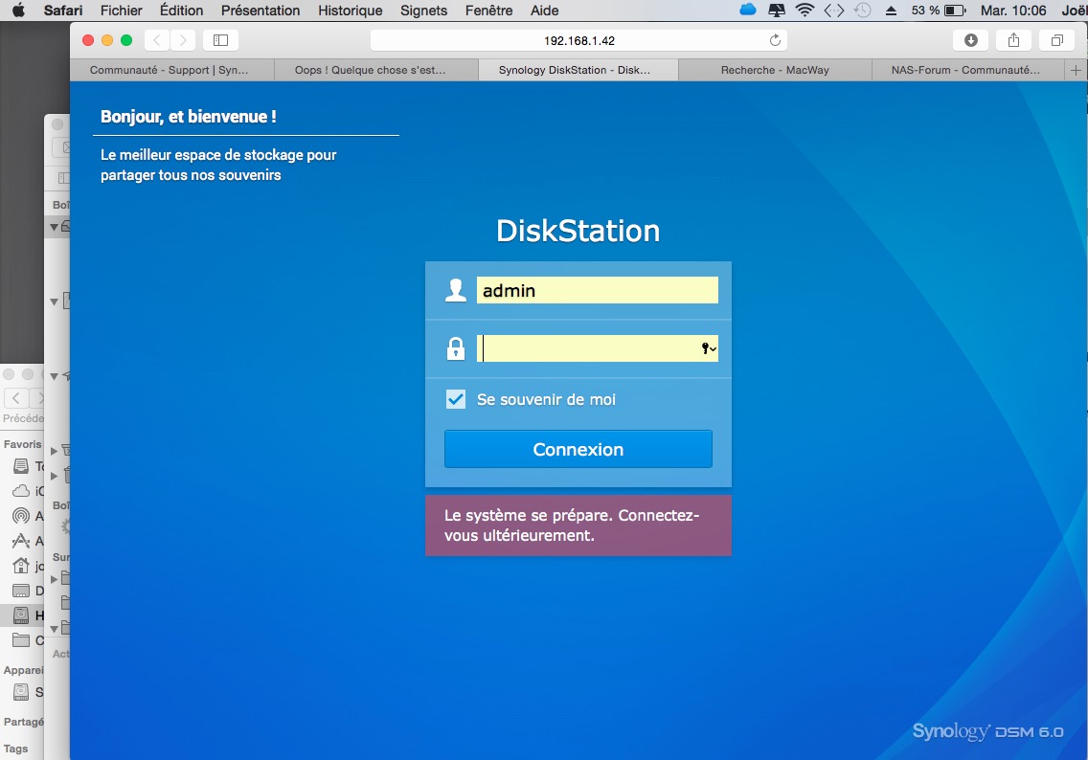Click the system preparing message banner
1088x760 pixels.
coord(578,525)
